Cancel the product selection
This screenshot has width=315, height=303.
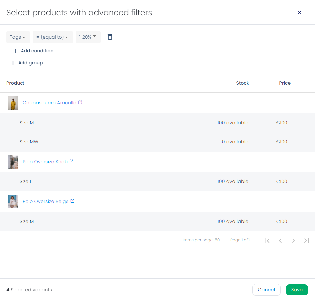tap(266, 290)
